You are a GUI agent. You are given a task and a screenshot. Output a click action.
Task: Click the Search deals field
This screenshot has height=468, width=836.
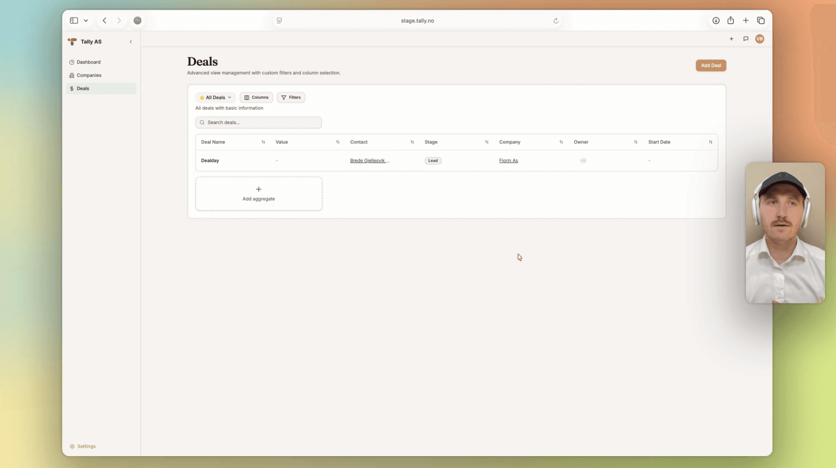258,123
